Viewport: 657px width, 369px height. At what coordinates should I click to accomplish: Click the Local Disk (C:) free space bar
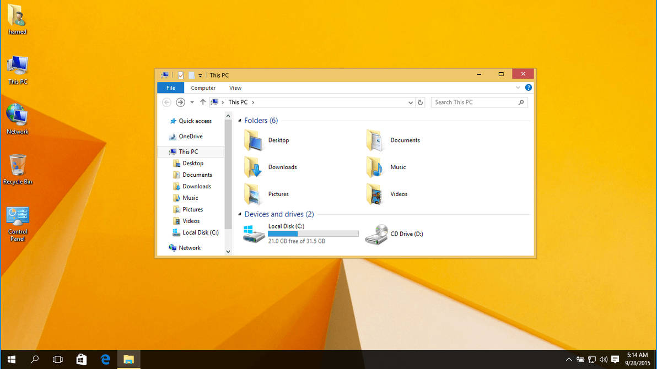pyautogui.click(x=313, y=234)
